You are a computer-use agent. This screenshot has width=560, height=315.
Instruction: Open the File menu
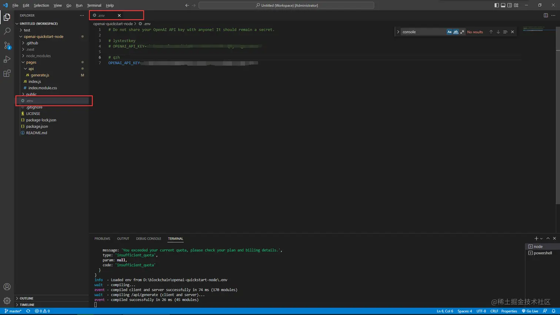[x=15, y=5]
